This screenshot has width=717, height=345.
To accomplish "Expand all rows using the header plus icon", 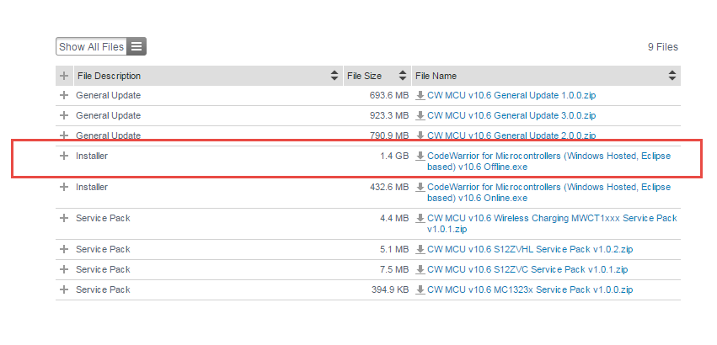I will pos(64,76).
